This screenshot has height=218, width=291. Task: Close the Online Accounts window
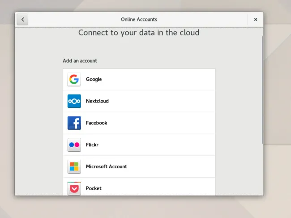coord(256,19)
